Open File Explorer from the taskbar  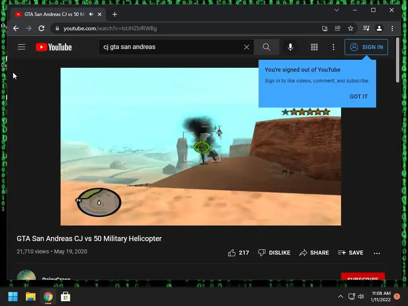pos(30,296)
